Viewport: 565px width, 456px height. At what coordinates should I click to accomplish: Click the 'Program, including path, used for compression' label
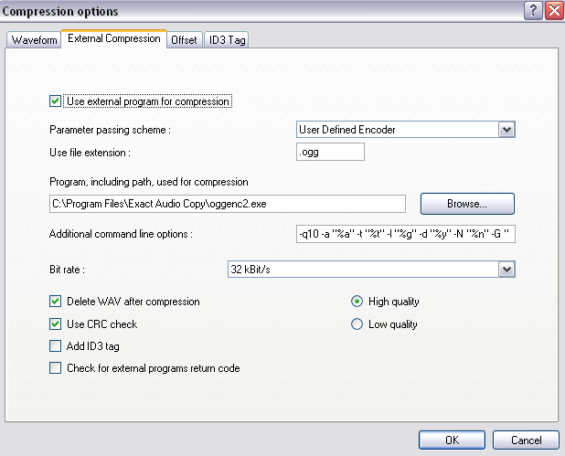tap(149, 182)
